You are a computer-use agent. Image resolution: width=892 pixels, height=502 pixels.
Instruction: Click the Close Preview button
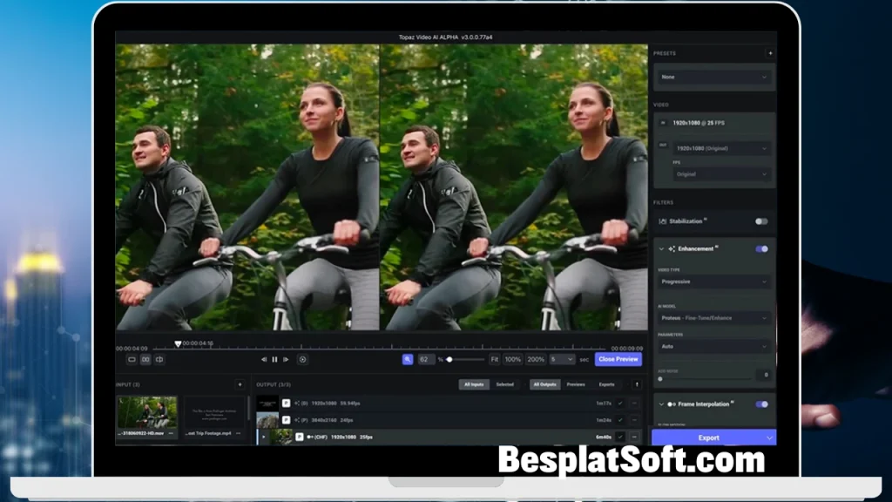pos(618,359)
